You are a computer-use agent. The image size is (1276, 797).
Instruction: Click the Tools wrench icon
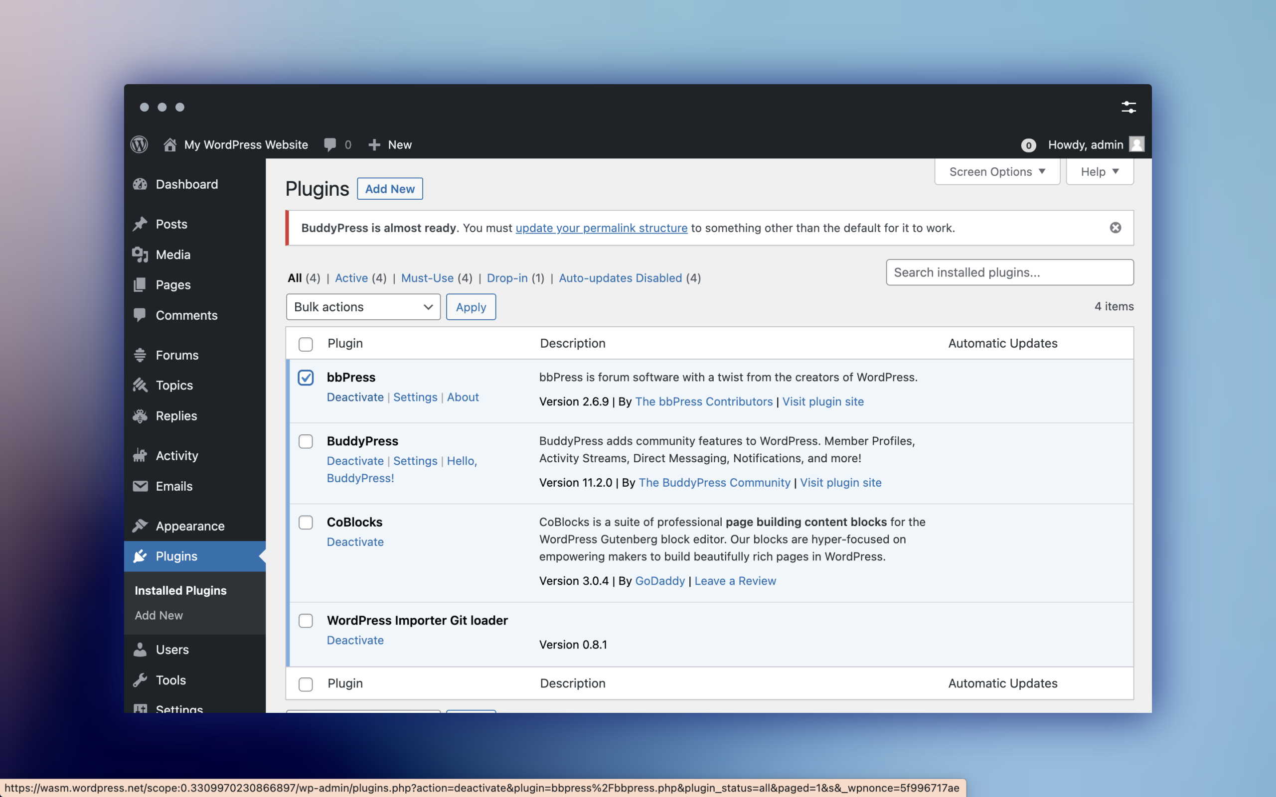140,680
